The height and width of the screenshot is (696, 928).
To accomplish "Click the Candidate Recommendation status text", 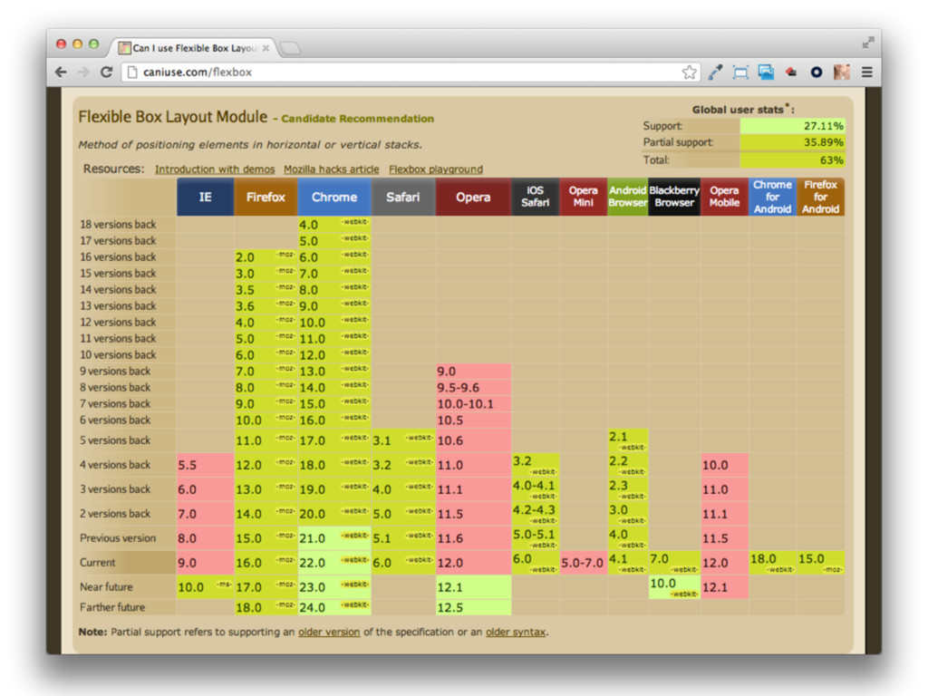I will (x=357, y=119).
